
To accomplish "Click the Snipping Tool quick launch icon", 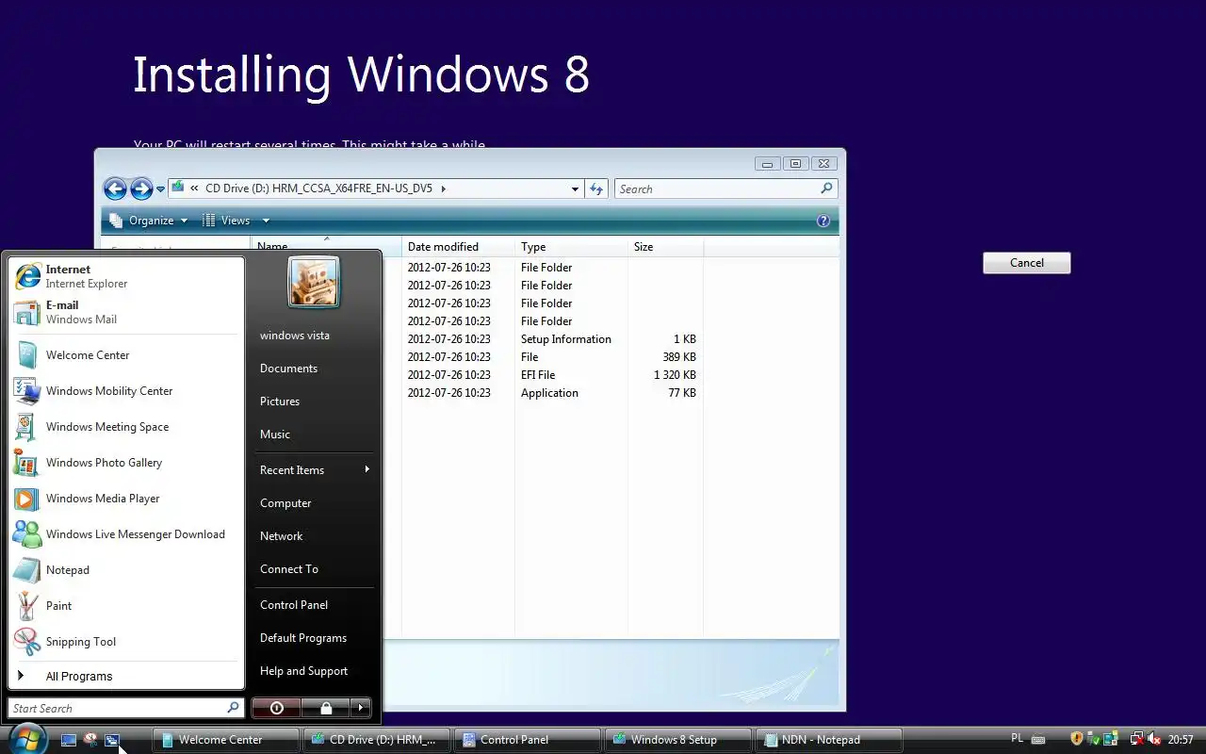I will click(90, 740).
